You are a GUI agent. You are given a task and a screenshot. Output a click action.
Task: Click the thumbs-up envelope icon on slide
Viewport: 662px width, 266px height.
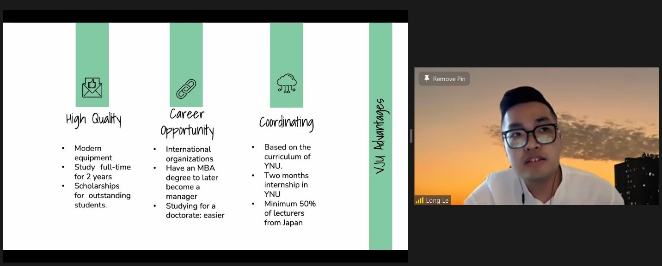pos(92,88)
